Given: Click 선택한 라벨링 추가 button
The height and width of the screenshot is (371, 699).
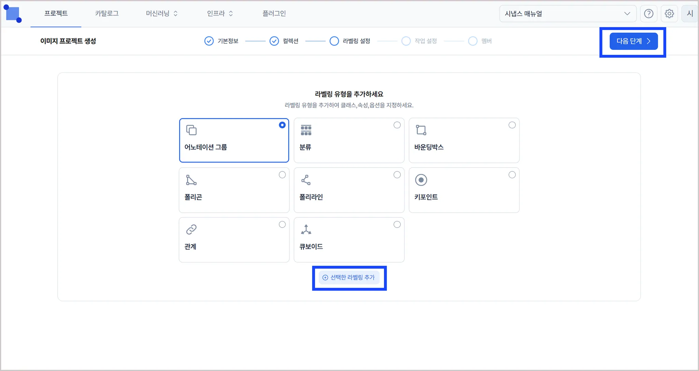Looking at the screenshot, I should point(349,277).
